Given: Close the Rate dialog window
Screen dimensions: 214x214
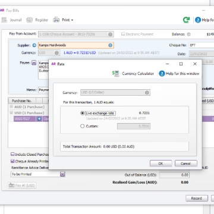Looking at the screenshot, I should tap(195, 64).
